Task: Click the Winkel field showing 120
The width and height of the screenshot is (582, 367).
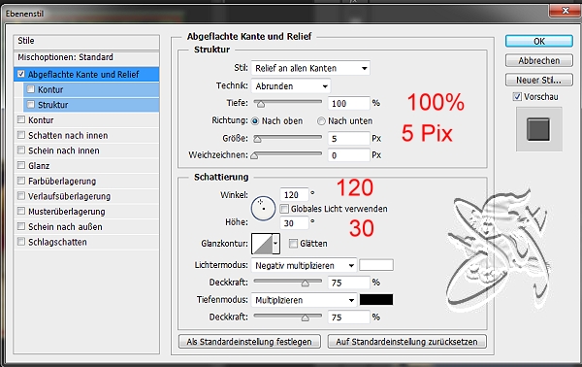Action: [x=294, y=194]
